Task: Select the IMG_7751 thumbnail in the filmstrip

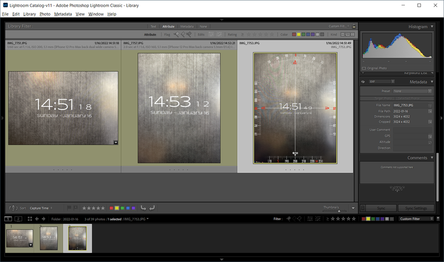Action: point(20,237)
